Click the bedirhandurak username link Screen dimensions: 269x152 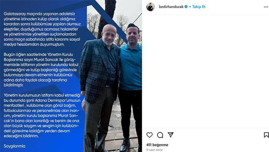[171, 7]
